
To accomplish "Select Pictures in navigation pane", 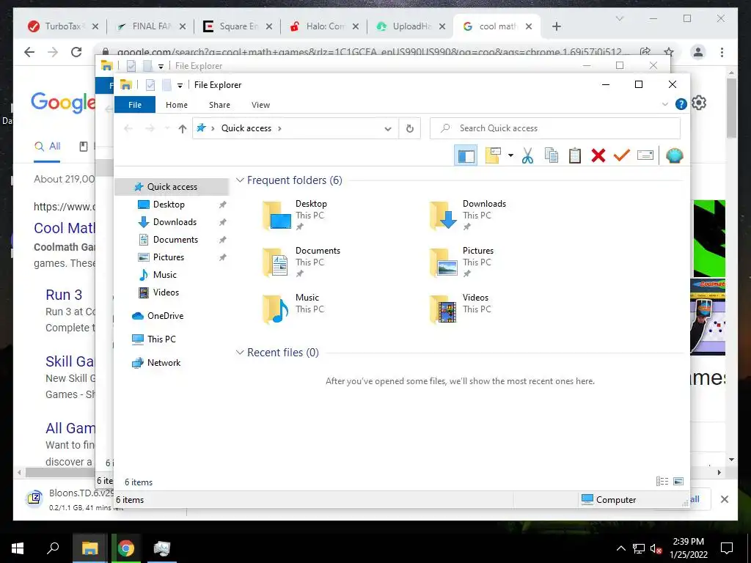I will (169, 257).
